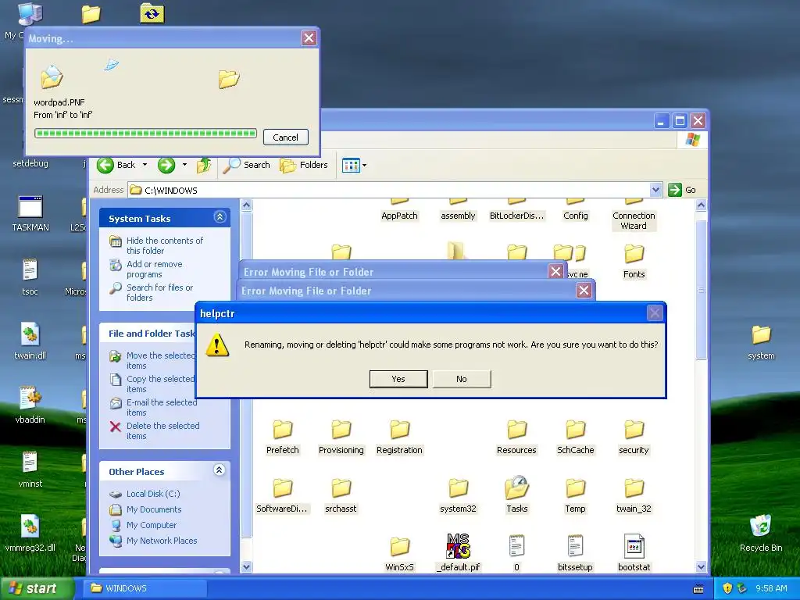Click Delete the selected items link

162,430
